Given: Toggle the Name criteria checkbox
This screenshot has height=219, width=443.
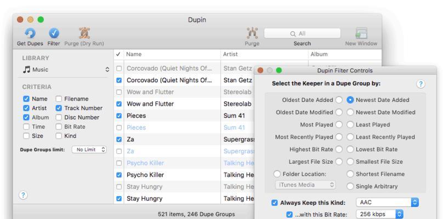Looking at the screenshot, I should [x=26, y=99].
